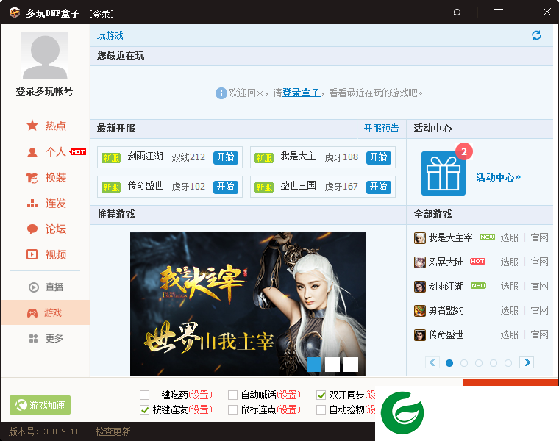Open 官网 for 风暴大陆

[539, 262]
